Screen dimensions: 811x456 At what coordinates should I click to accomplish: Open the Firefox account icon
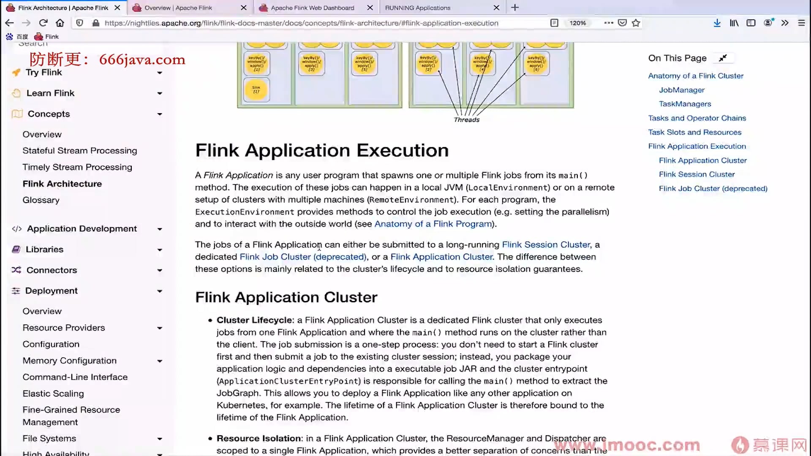click(x=767, y=23)
